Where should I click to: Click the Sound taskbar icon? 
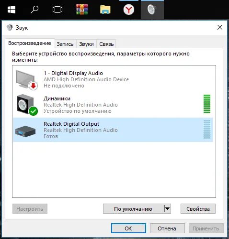click(152, 10)
